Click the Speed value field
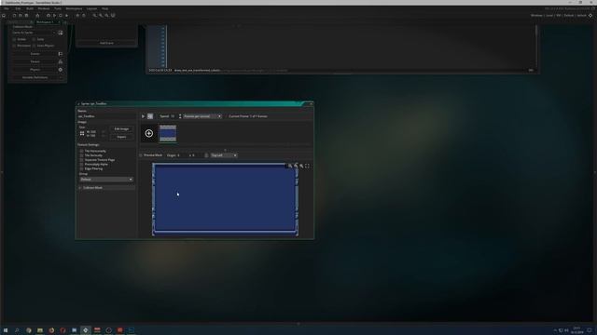 click(173, 116)
